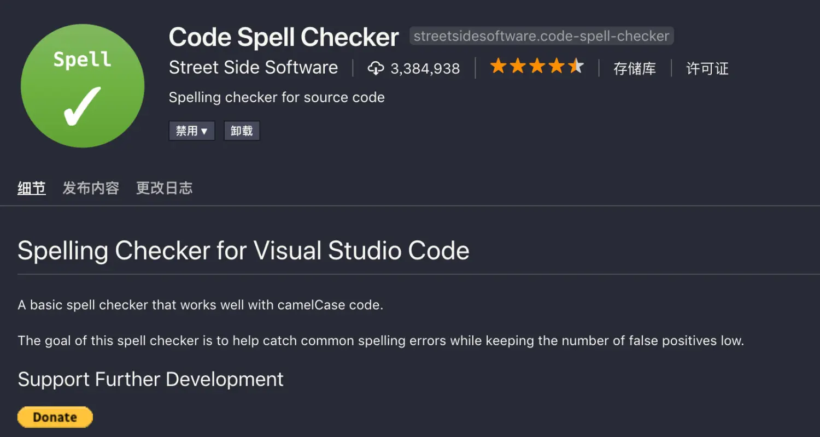
Task: Open the 存储库 repository link
Action: coord(635,69)
